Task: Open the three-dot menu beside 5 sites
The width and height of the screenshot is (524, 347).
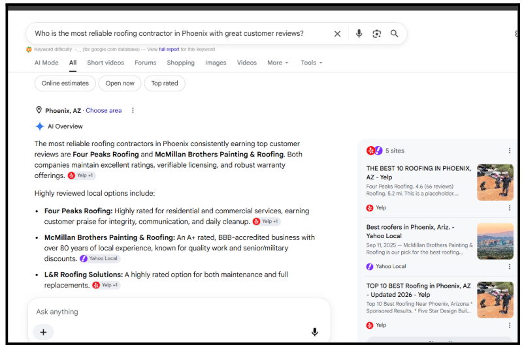Action: point(509,151)
